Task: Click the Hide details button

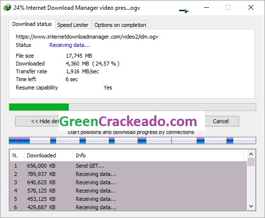Action: point(37,121)
